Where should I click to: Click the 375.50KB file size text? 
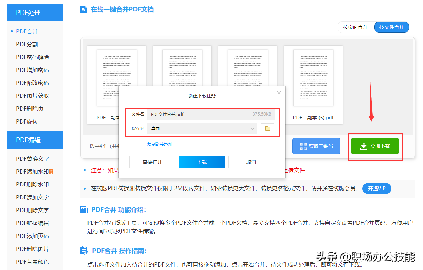262,114
